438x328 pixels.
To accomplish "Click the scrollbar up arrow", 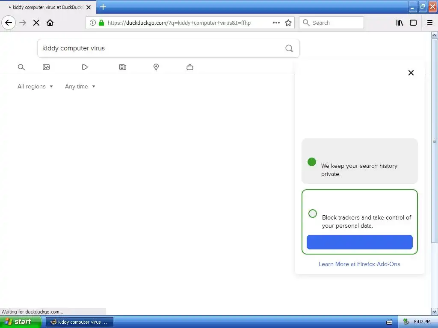I will point(435,35).
